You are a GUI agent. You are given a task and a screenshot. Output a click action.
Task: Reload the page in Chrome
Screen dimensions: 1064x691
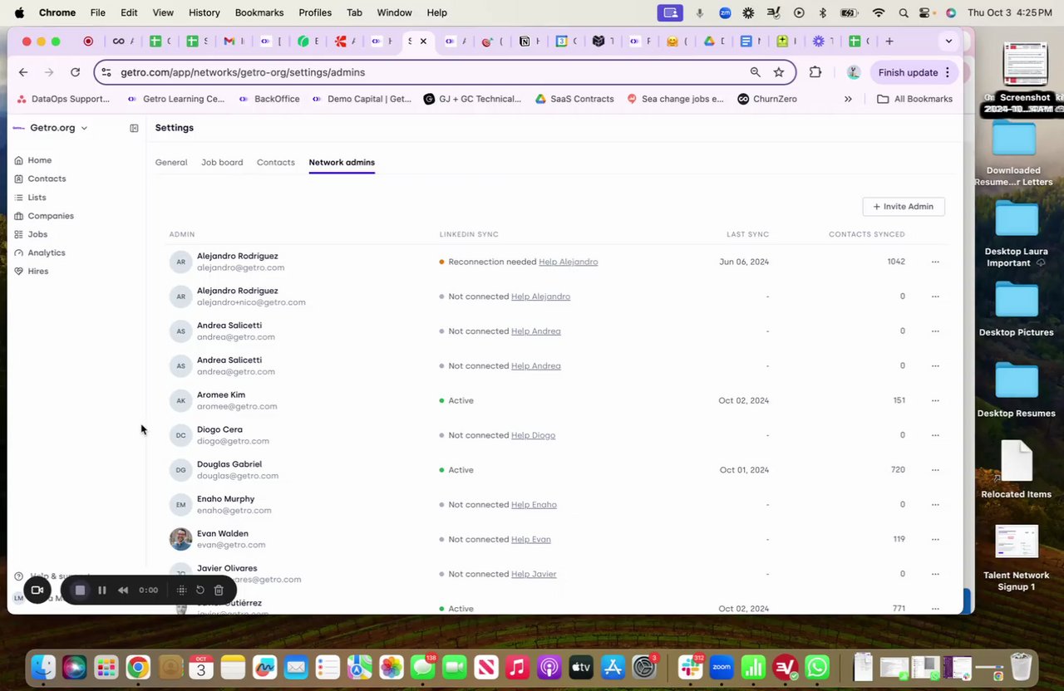[75, 72]
